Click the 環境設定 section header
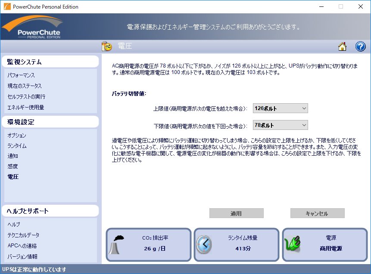 [50, 122]
